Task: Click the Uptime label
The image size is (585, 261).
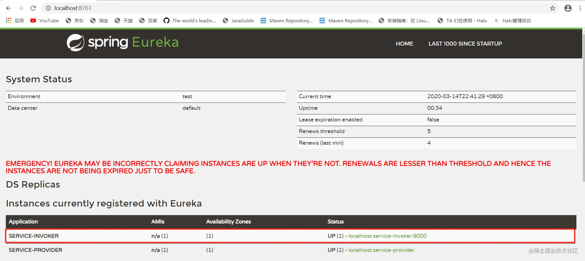Action: coord(308,108)
